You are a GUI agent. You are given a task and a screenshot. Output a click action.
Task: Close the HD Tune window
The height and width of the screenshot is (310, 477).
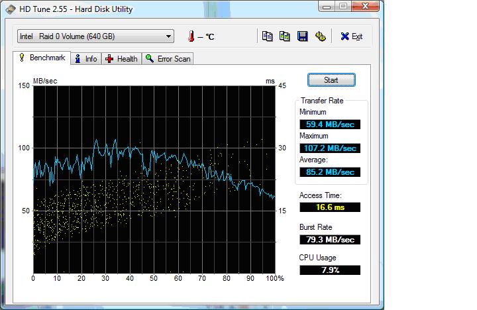(365, 7)
